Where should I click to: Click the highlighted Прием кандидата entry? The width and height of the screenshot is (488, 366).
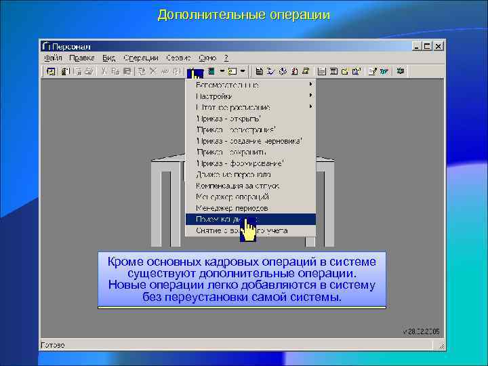(x=251, y=219)
